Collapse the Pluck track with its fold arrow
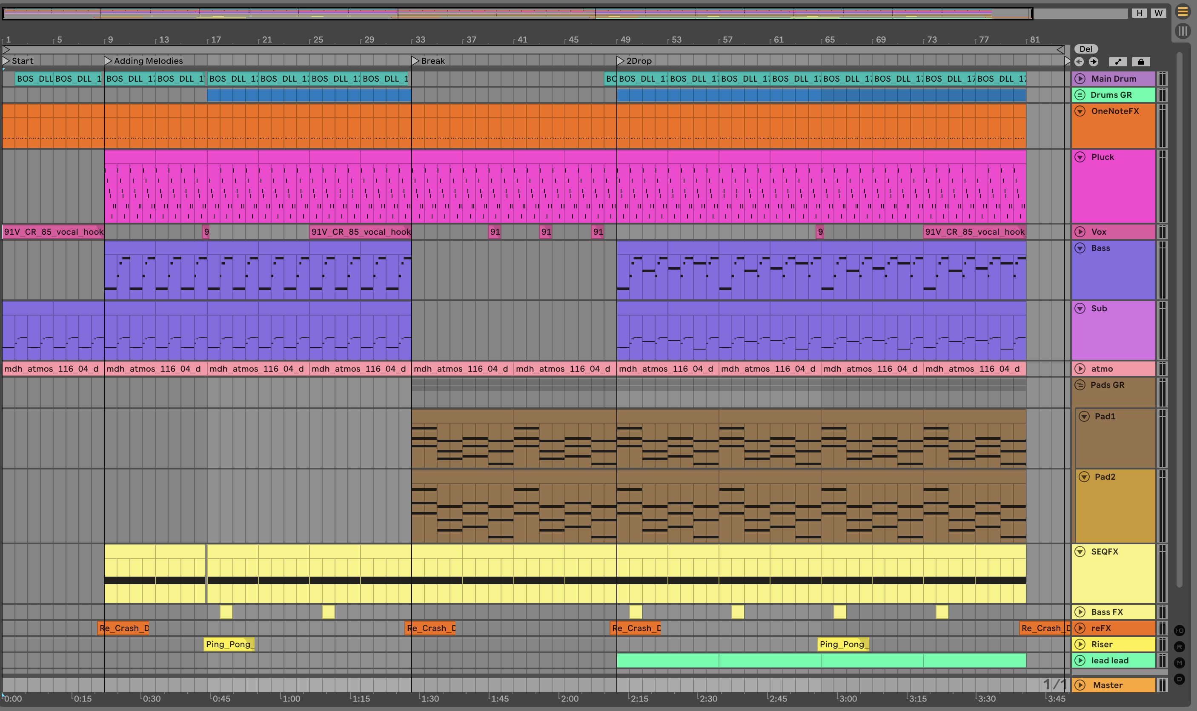 (1080, 157)
